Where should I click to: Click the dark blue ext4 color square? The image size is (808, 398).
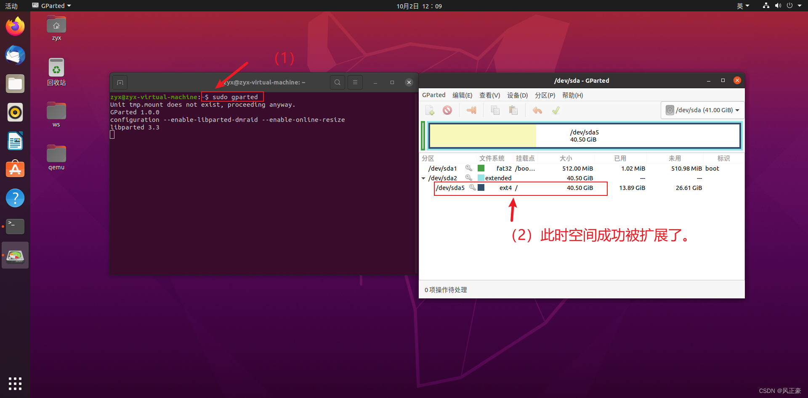coord(481,187)
